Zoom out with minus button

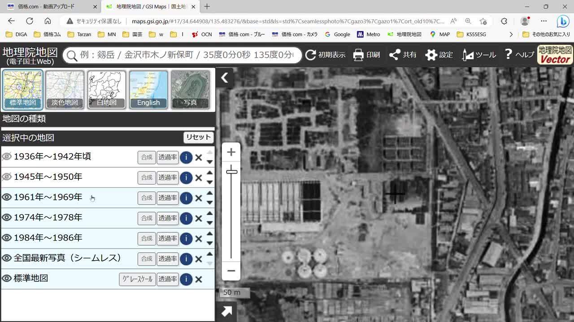pyautogui.click(x=231, y=271)
